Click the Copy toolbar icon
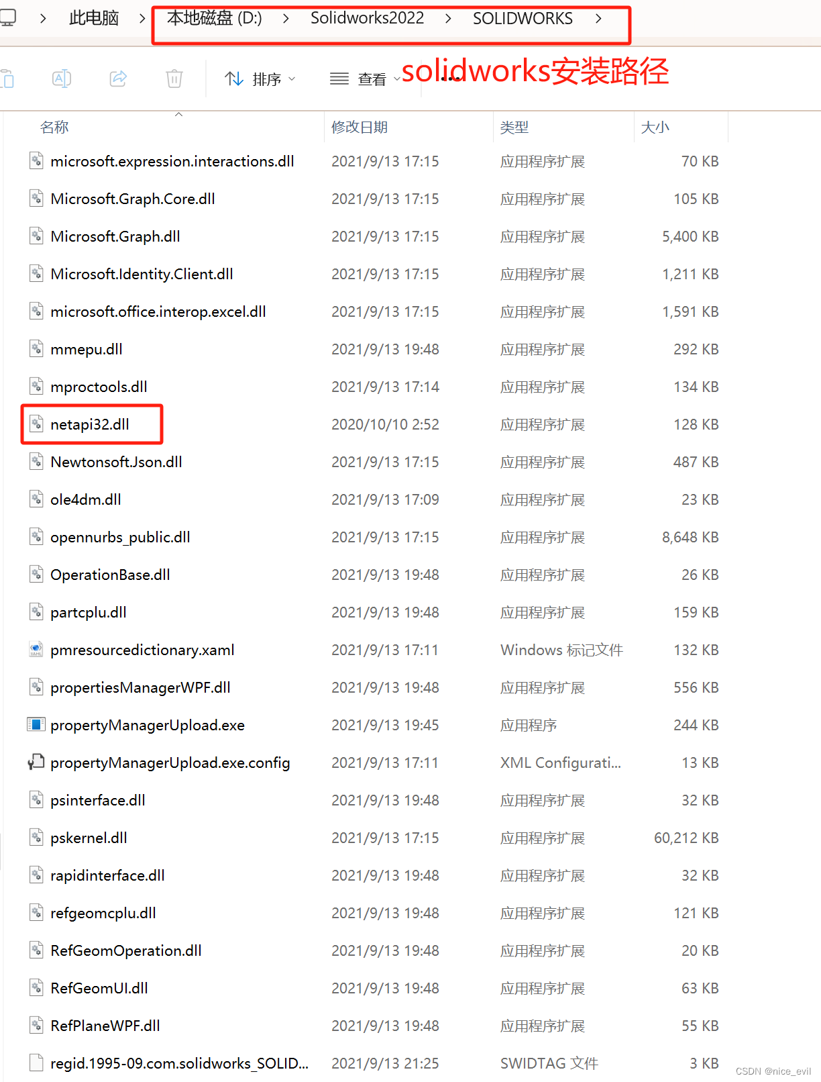This screenshot has height=1082, width=821. pos(7,79)
